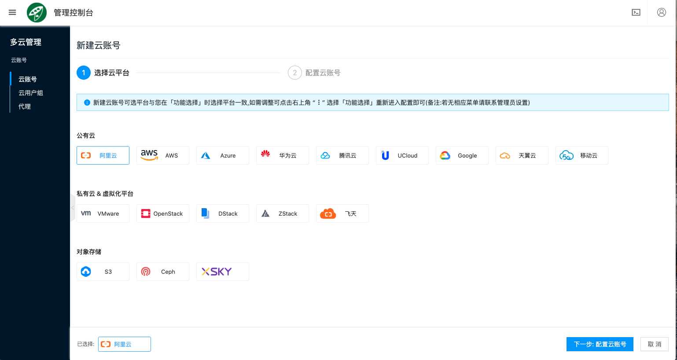Screen dimensions: 677x360
Task: Pick the VMware virtualization platform
Action: pos(103,213)
